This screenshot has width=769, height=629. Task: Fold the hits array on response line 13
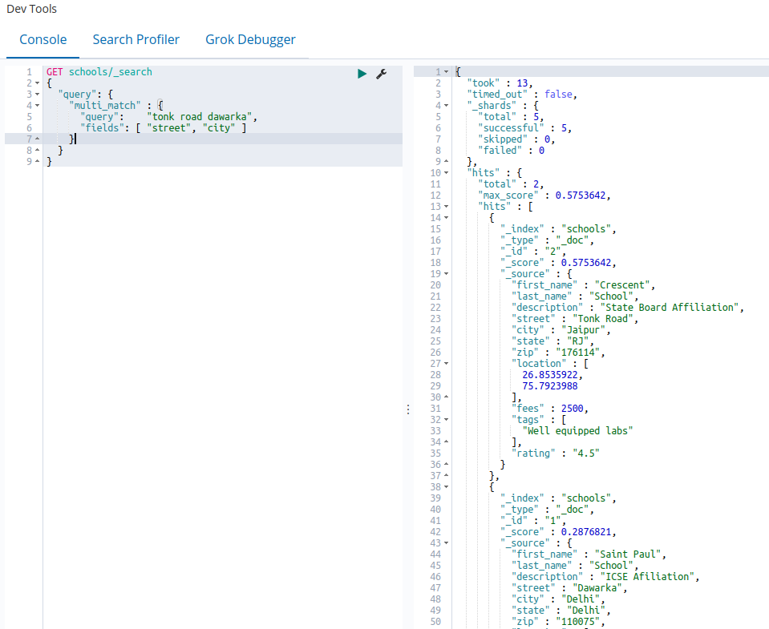click(447, 207)
